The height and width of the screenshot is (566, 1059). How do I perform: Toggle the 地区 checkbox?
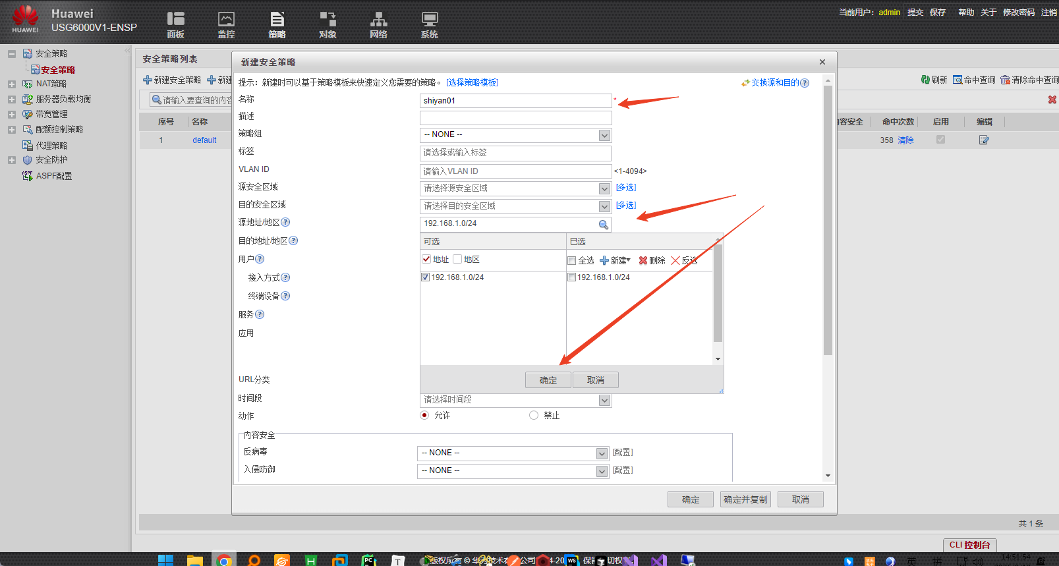[457, 259]
